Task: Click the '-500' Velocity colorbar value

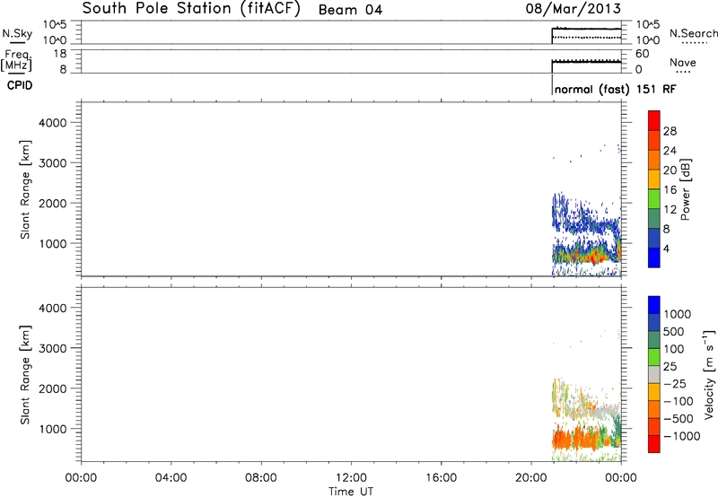Action: coord(679,419)
